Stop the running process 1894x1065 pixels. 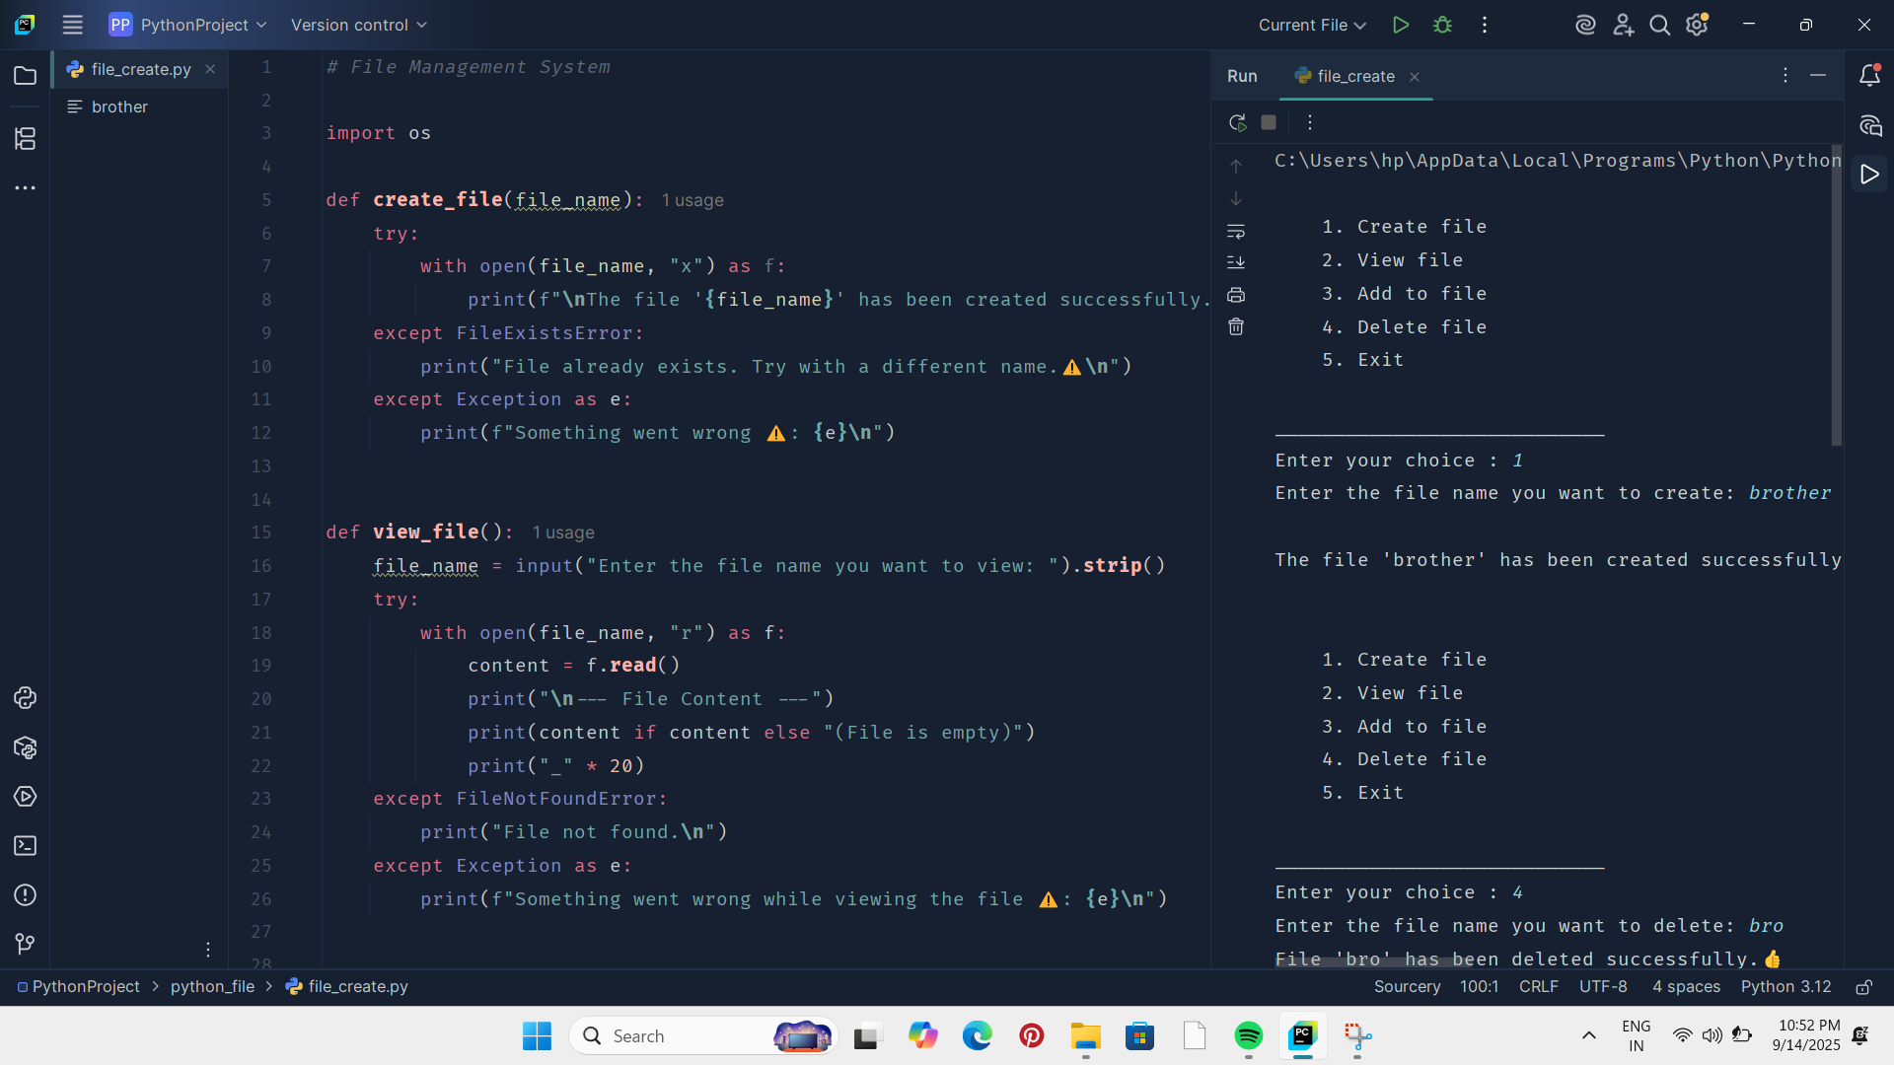(x=1269, y=122)
